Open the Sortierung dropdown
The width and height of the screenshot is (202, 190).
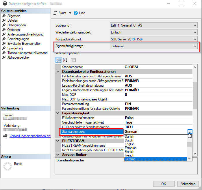(x=195, y=25)
